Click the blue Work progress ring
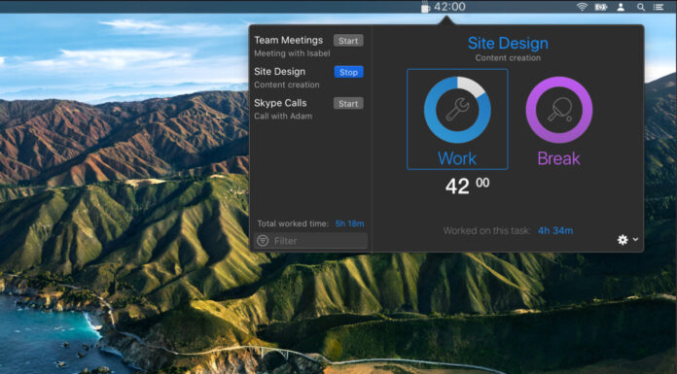This screenshot has height=374, width=677. (457, 110)
